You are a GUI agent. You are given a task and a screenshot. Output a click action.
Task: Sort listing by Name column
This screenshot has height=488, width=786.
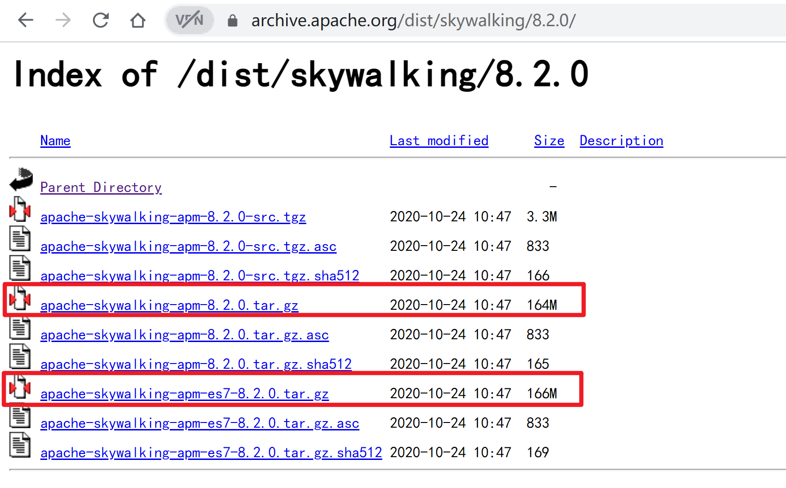pyautogui.click(x=55, y=141)
